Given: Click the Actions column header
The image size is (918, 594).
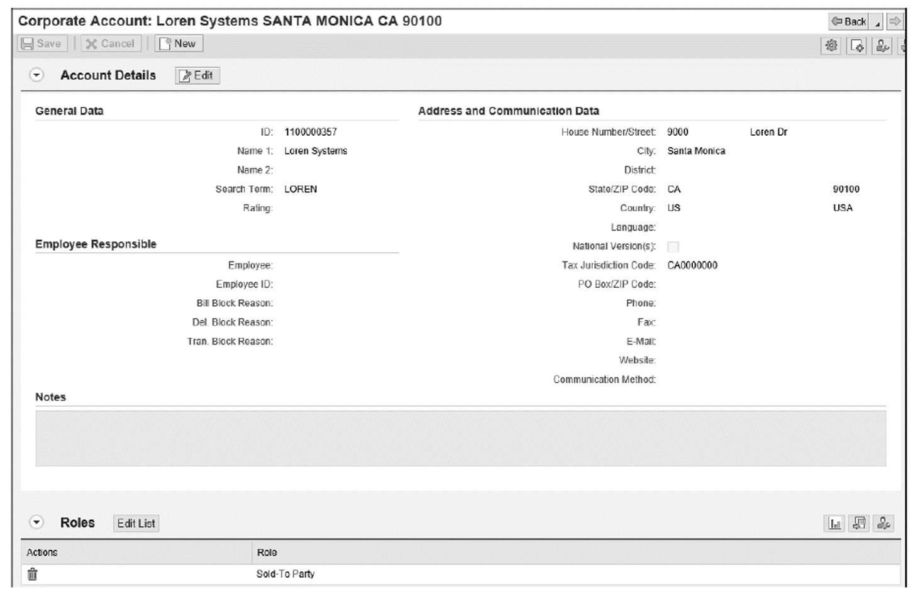Looking at the screenshot, I should 41,552.
